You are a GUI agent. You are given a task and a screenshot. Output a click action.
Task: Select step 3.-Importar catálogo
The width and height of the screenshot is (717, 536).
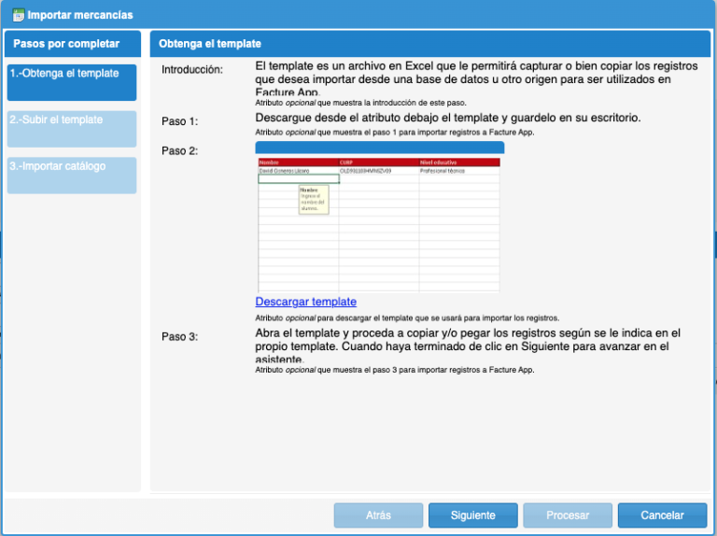(71, 176)
